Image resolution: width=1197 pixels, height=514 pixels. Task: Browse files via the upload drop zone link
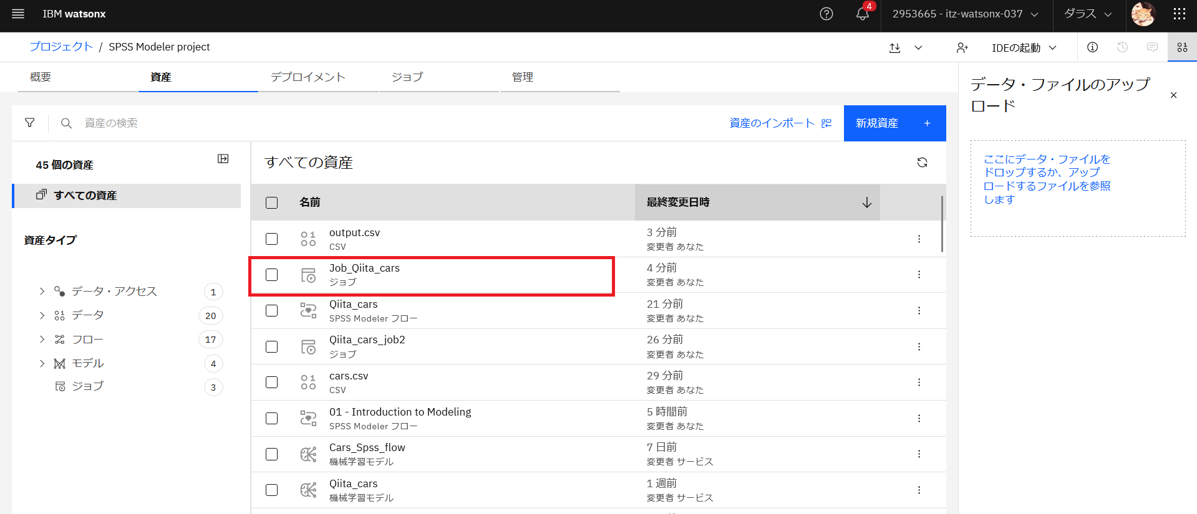click(1047, 179)
